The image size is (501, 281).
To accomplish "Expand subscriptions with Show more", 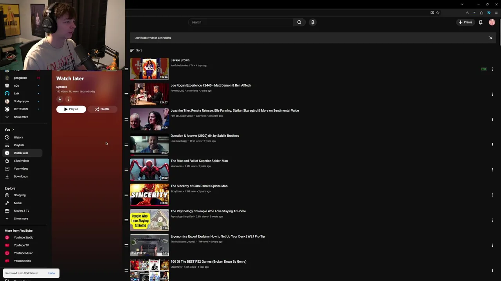I will [21, 117].
